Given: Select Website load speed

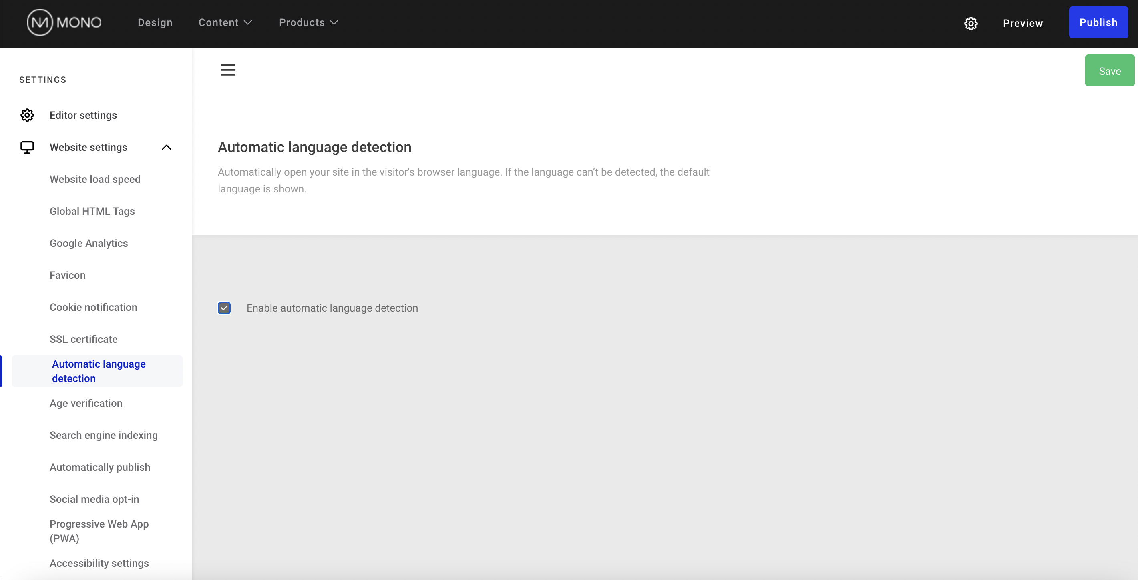Looking at the screenshot, I should coord(95,179).
